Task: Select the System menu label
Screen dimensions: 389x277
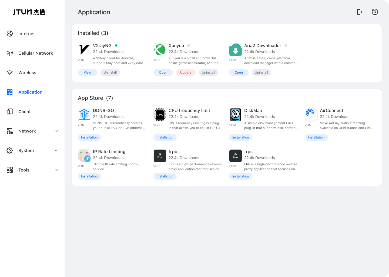Action: 26,150
